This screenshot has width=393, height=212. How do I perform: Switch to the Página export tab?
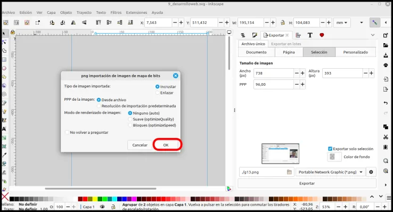[x=289, y=52]
